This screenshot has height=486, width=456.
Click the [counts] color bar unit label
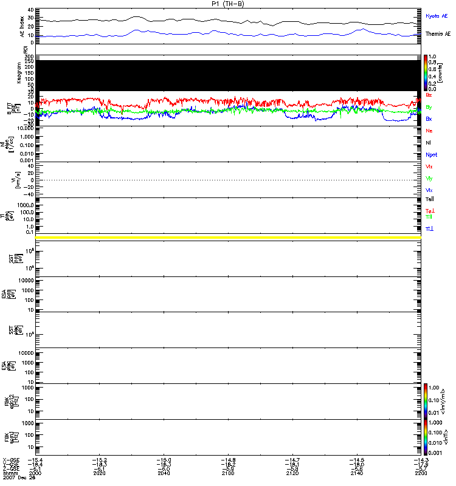tap(440, 73)
